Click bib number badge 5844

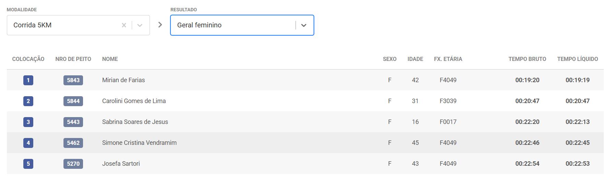[73, 101]
